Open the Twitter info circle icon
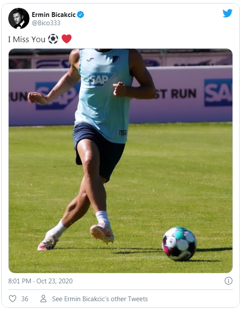Image resolution: width=242 pixels, height=309 pixels. tap(228, 281)
